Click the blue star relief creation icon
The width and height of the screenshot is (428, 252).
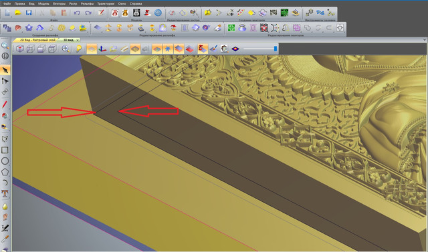[x=29, y=28]
